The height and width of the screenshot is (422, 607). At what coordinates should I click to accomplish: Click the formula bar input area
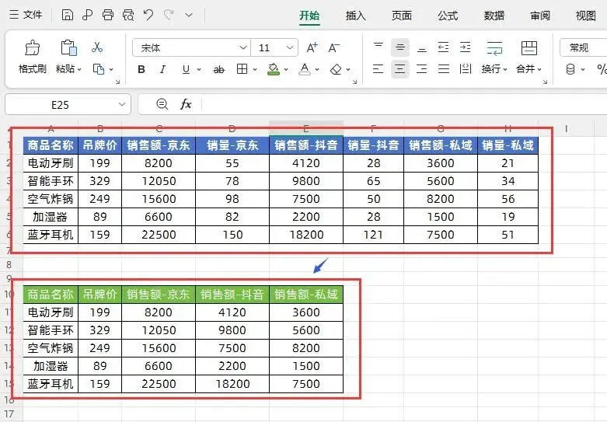pos(404,105)
